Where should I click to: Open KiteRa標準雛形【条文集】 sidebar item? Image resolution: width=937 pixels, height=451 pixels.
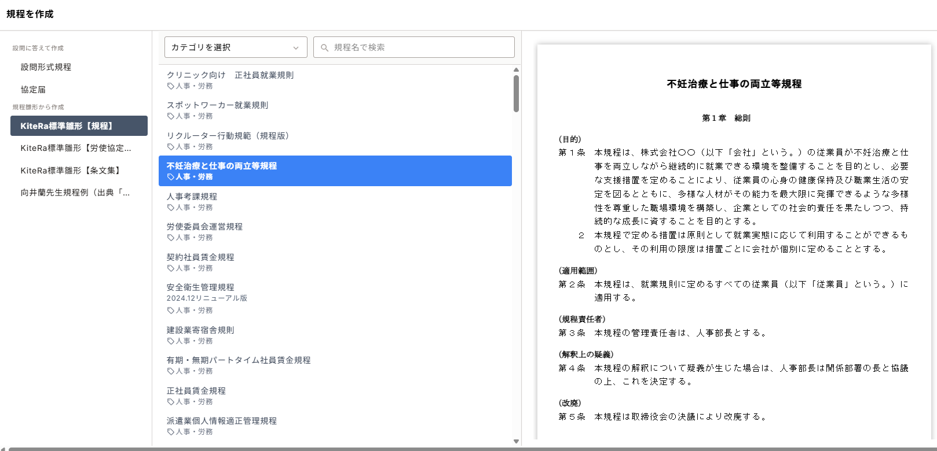71,171
